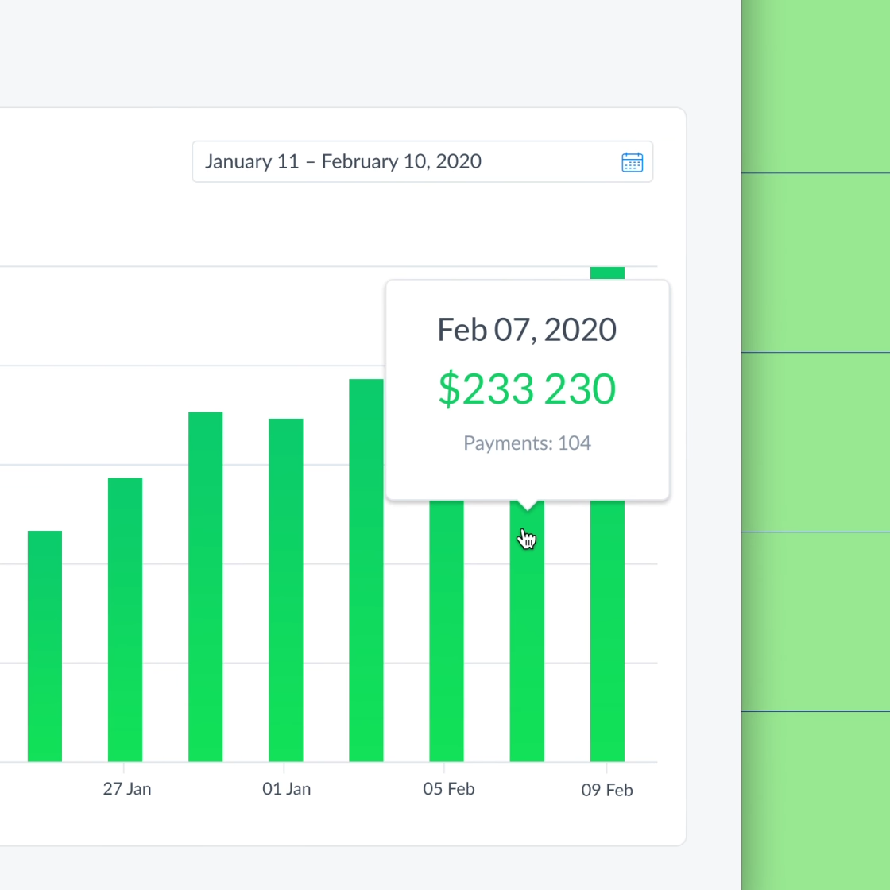
Task: Click the highlighted Feb 07 bar under the cursor
Action: point(527,636)
